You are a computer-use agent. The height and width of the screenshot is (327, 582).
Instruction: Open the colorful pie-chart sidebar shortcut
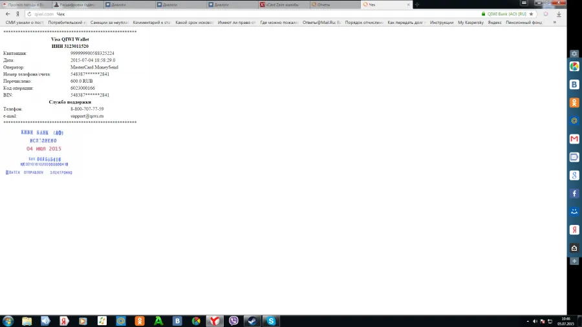coord(574,67)
